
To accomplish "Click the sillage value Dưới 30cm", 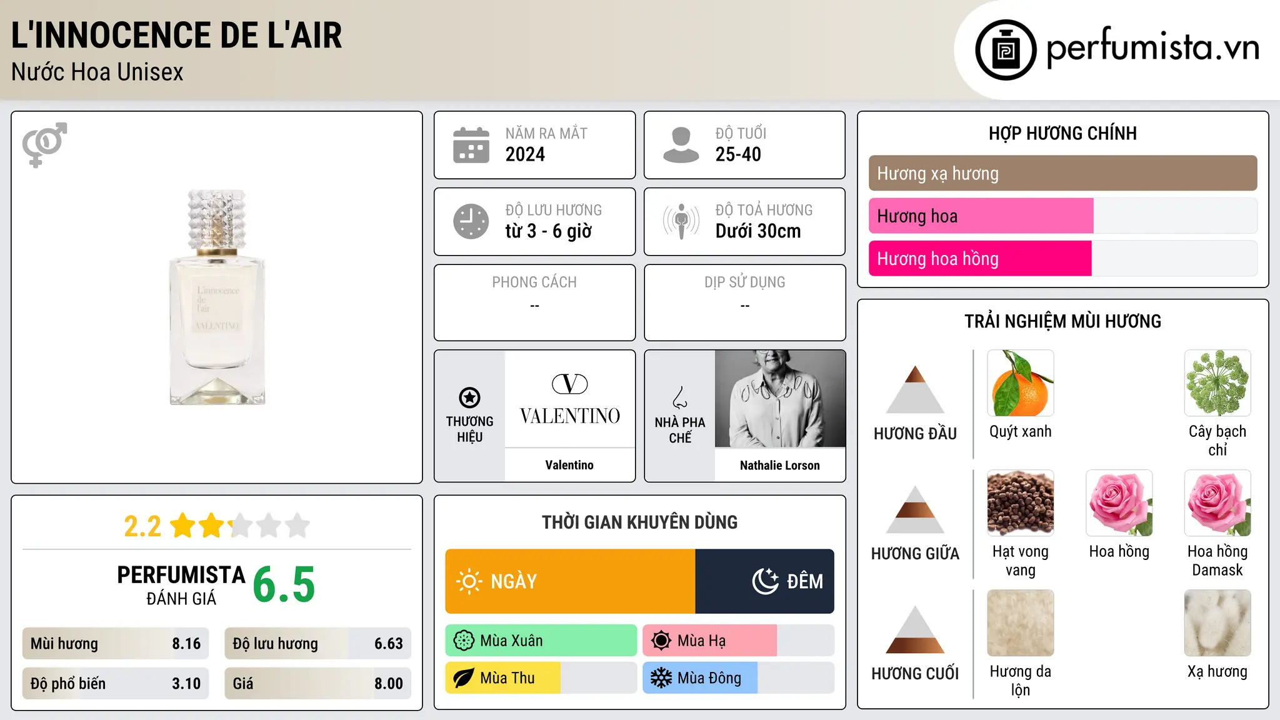I will click(758, 231).
